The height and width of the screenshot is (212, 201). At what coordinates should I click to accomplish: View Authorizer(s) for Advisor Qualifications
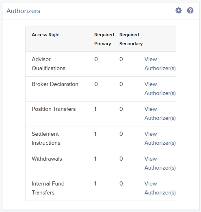pyautogui.click(x=160, y=64)
